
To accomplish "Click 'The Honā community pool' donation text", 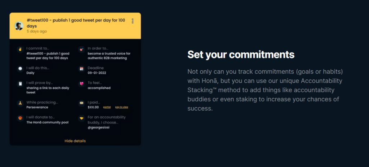I will pyautogui.click(x=47, y=122).
